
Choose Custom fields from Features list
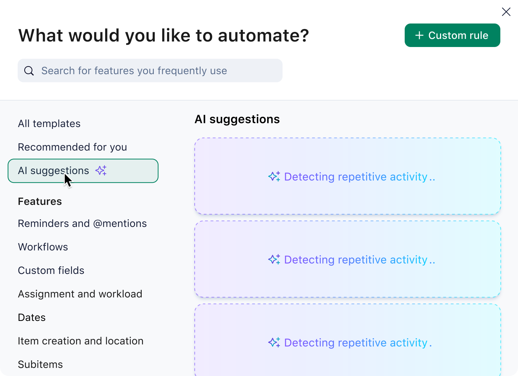pos(51,271)
